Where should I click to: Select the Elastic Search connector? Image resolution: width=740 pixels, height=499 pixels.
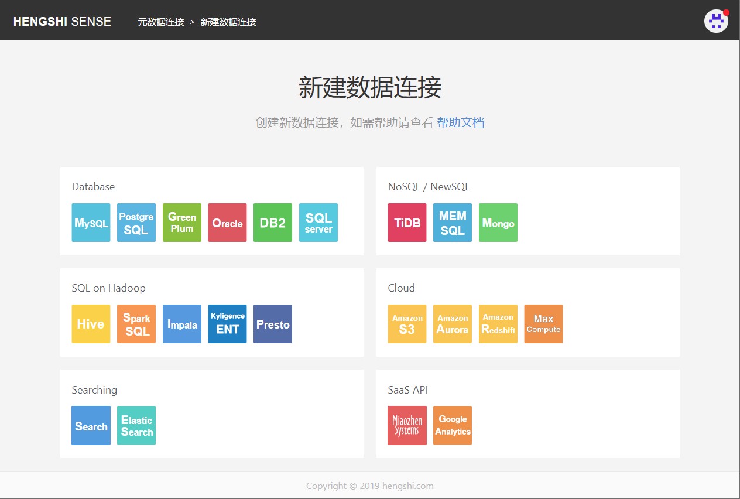[136, 425]
